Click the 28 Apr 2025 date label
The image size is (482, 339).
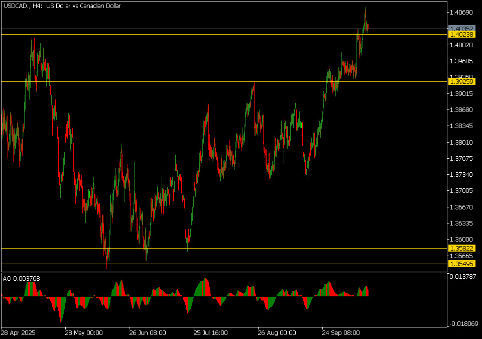(x=19, y=332)
